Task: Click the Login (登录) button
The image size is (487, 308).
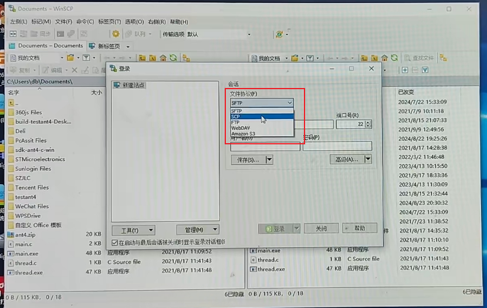Action: point(276,229)
